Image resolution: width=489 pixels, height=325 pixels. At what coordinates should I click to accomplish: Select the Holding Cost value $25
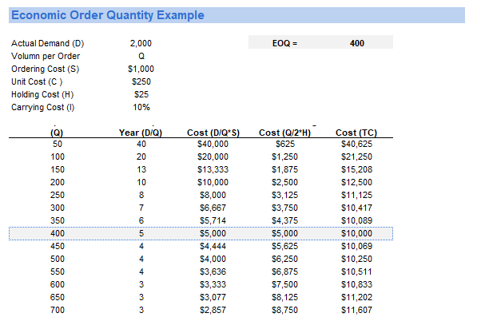pyautogui.click(x=141, y=94)
